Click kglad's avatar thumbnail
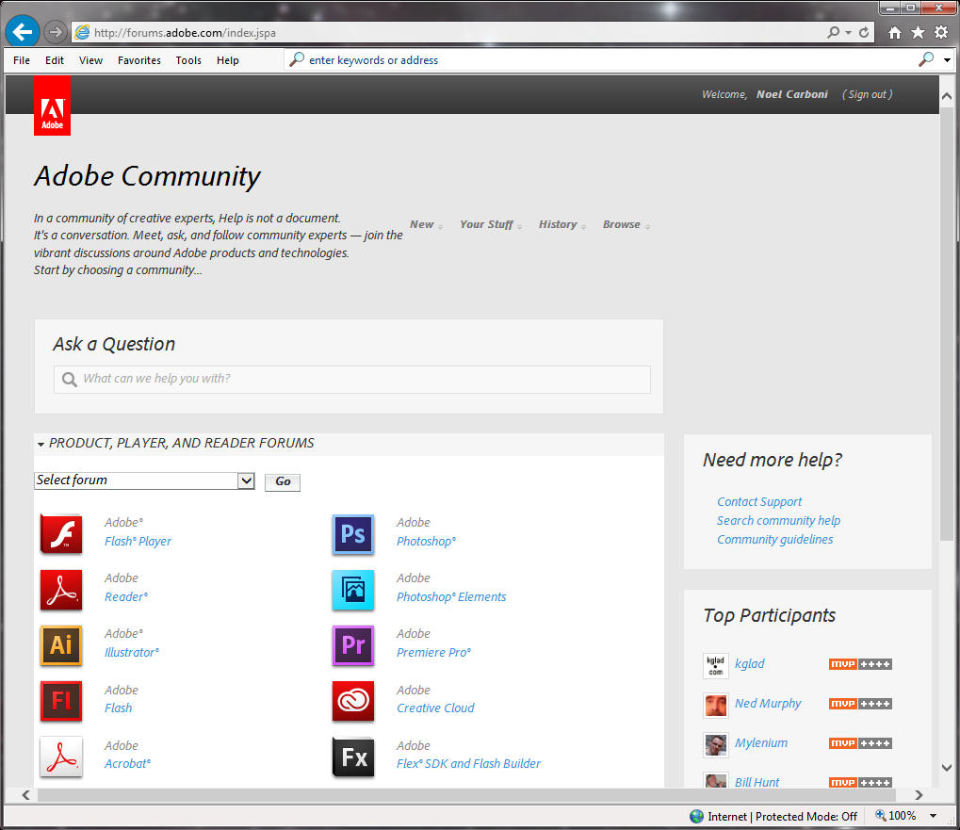The width and height of the screenshot is (960, 830). coord(716,665)
